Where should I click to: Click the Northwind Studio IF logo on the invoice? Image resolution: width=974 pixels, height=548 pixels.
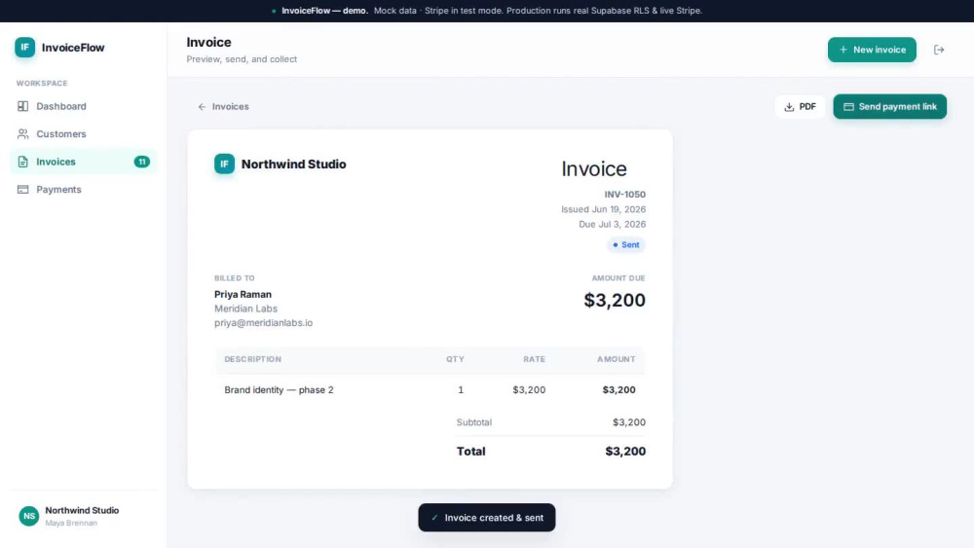pos(224,164)
